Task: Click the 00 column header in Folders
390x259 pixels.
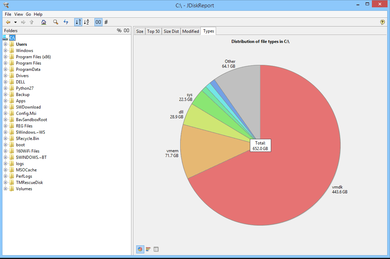Action: [127, 30]
